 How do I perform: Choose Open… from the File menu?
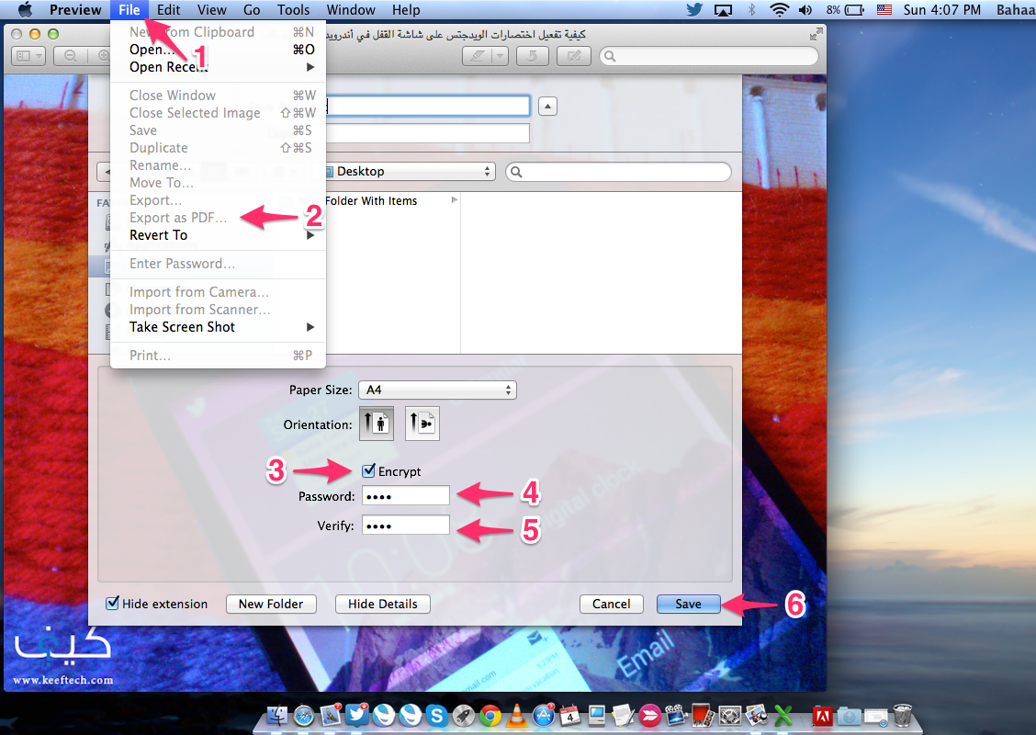[x=218, y=50]
